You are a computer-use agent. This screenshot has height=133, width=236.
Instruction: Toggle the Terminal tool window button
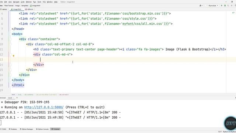point(55,129)
